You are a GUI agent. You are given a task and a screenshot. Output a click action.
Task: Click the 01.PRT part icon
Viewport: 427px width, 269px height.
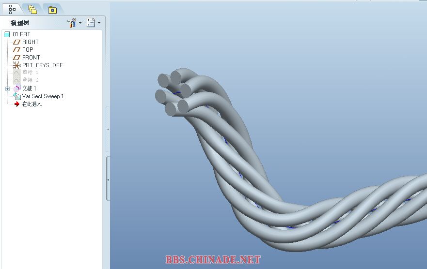(x=7, y=34)
